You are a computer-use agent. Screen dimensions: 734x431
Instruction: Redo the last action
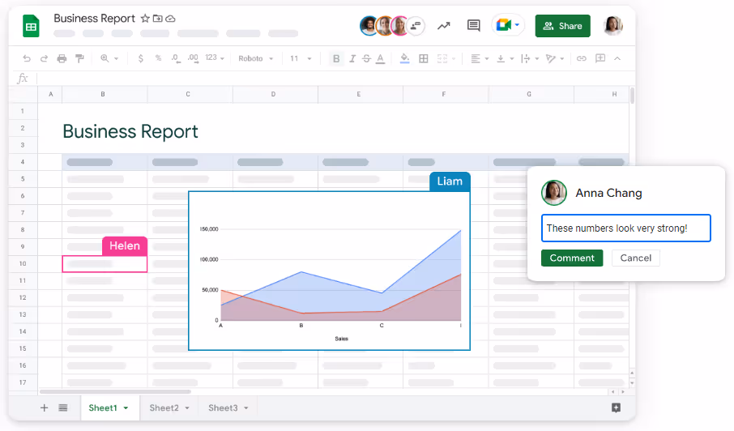pyautogui.click(x=44, y=58)
